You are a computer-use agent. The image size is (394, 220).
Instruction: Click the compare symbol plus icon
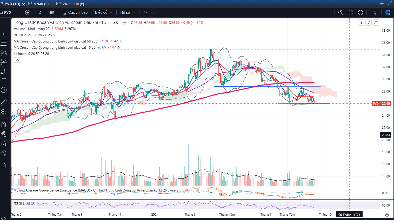28,12
